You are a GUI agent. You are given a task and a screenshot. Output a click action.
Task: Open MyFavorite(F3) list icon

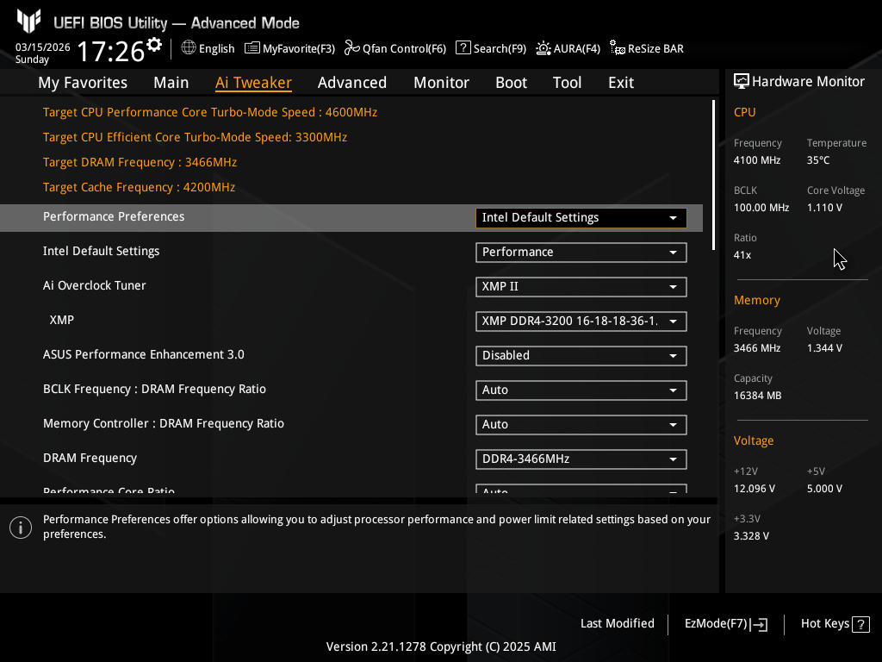[x=252, y=48]
